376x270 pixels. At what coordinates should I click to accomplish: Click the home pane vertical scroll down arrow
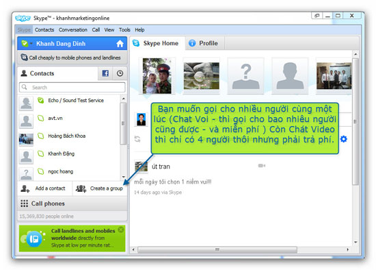coord(355,242)
